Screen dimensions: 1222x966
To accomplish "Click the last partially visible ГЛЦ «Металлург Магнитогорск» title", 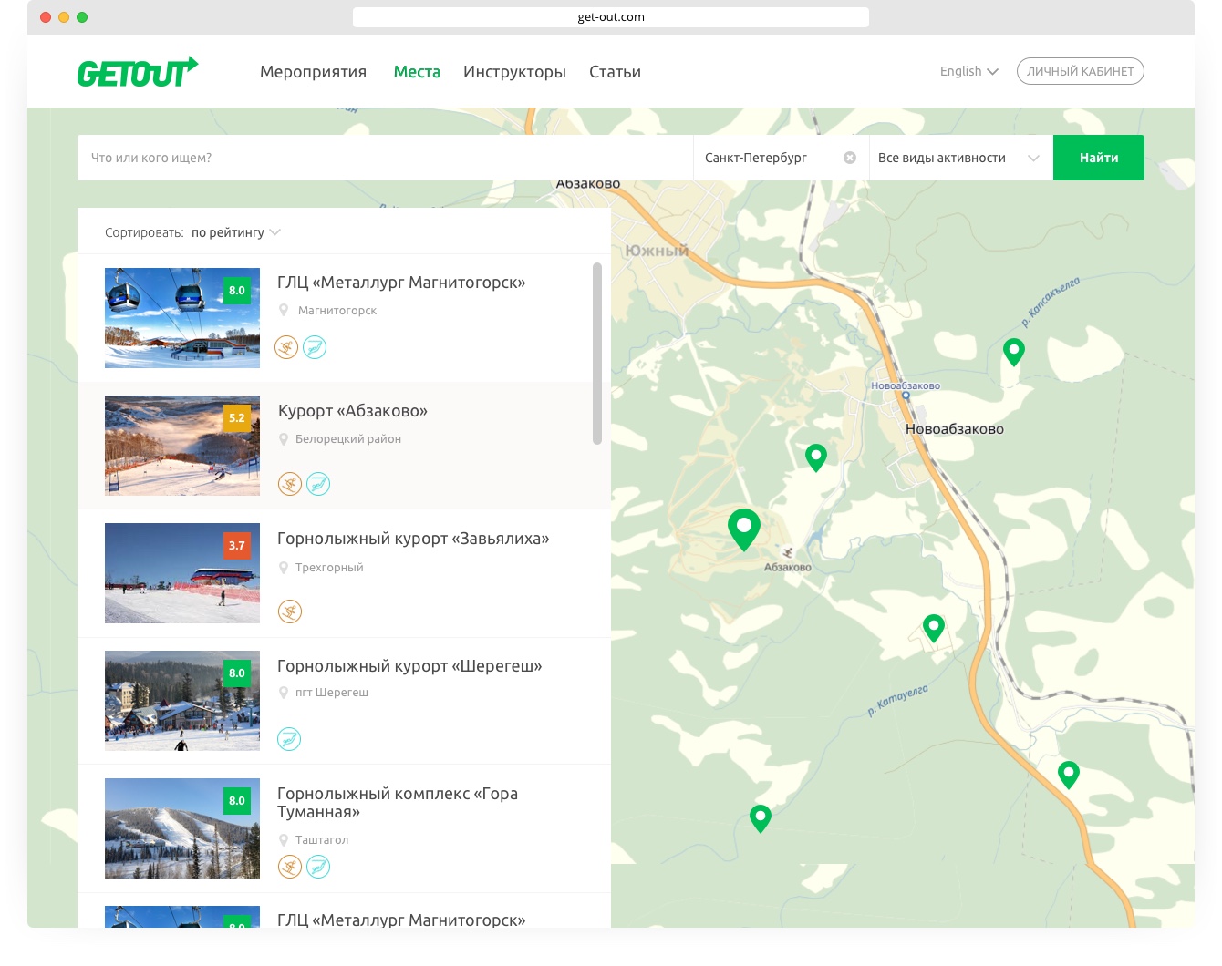I will [x=401, y=920].
